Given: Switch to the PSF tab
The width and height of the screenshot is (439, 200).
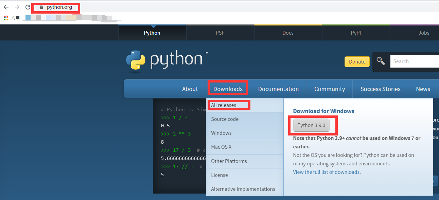Looking at the screenshot, I should pyautogui.click(x=219, y=33).
